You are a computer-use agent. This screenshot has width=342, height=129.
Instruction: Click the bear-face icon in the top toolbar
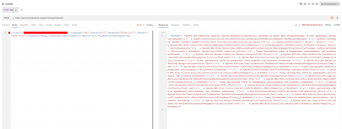point(301,4)
